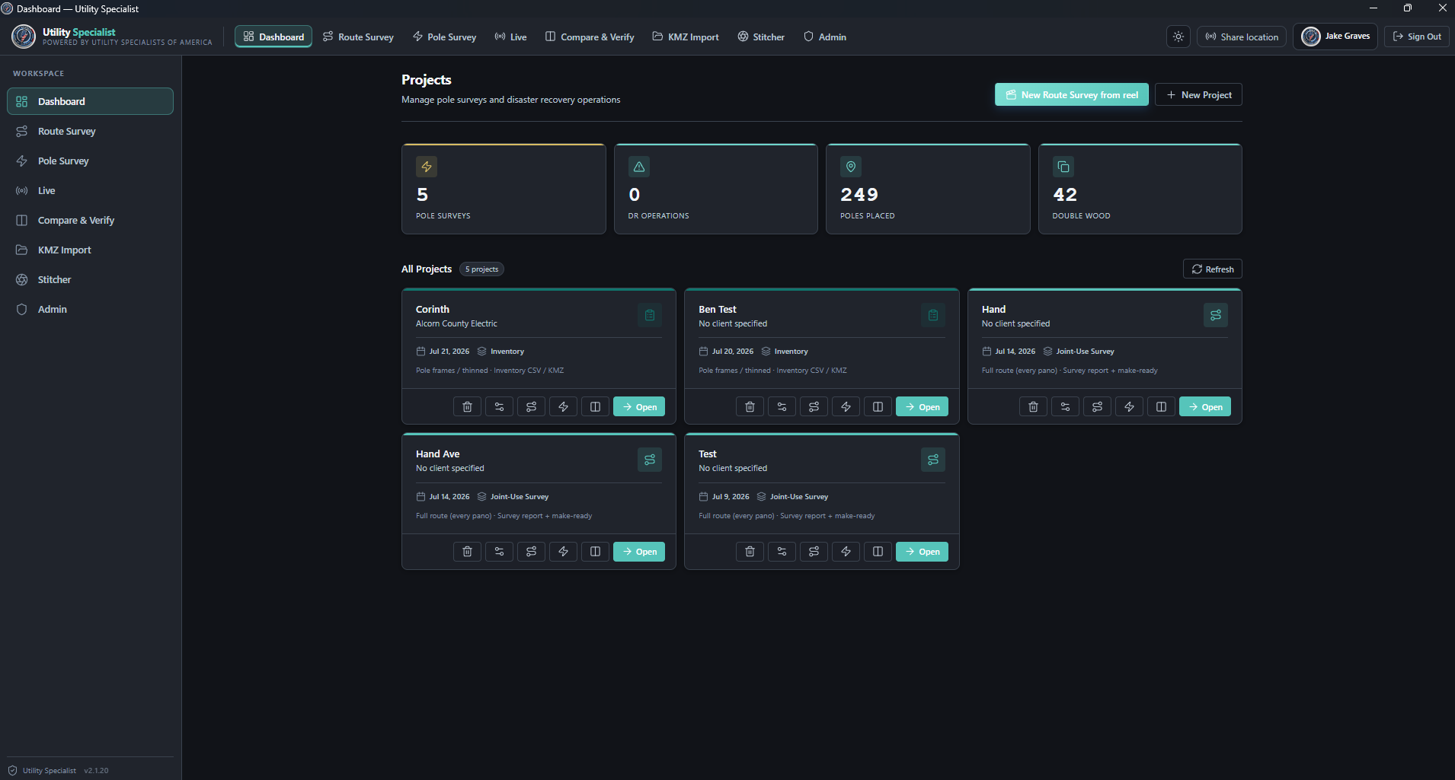Select Dashboard in top navigation

[x=273, y=37]
